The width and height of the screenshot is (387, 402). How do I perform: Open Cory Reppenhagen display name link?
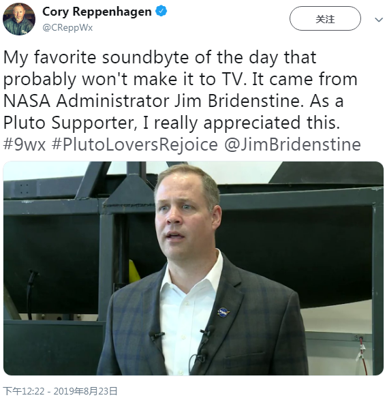pos(97,12)
